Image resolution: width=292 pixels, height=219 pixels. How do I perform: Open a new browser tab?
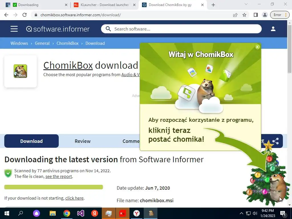click(x=213, y=5)
